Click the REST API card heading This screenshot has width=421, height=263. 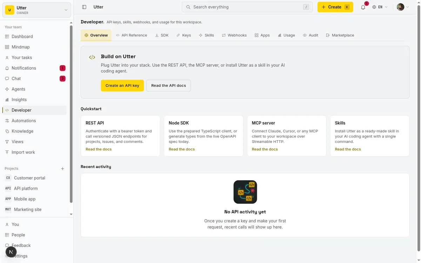tap(95, 123)
